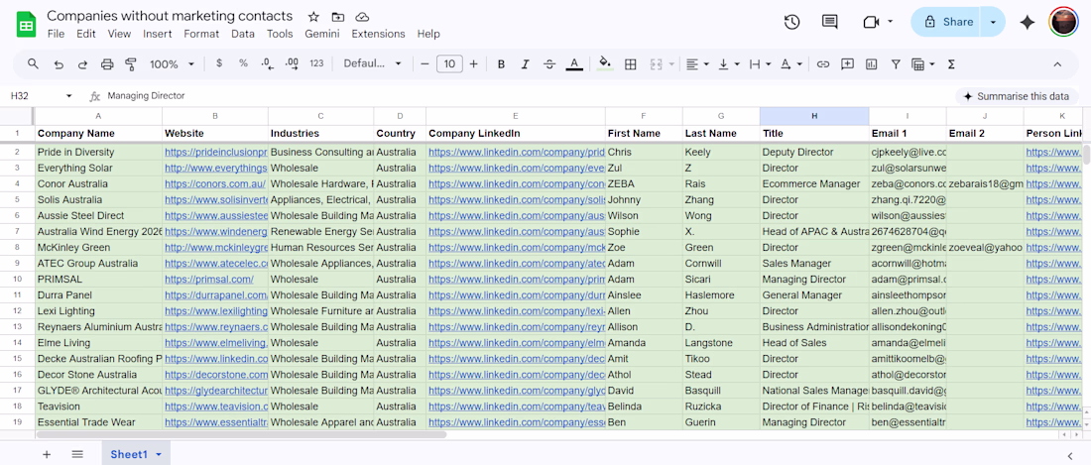Screen dimensions: 1091x465
Task: Open the Google Sheets home icon
Action: pyautogui.click(x=26, y=25)
